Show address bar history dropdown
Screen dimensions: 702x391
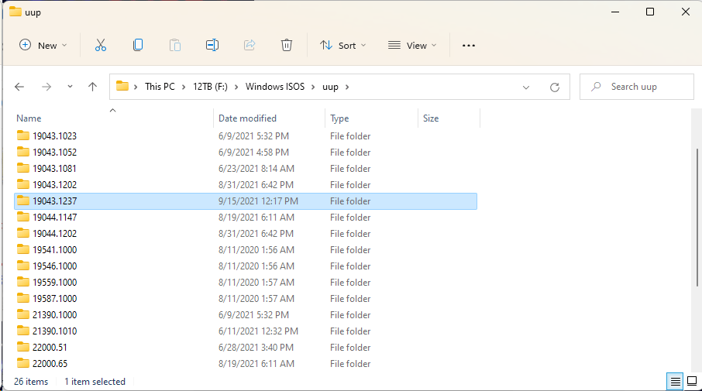(x=527, y=87)
